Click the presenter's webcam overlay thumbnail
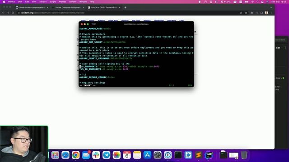The height and width of the screenshot is (162, 289). [24, 144]
